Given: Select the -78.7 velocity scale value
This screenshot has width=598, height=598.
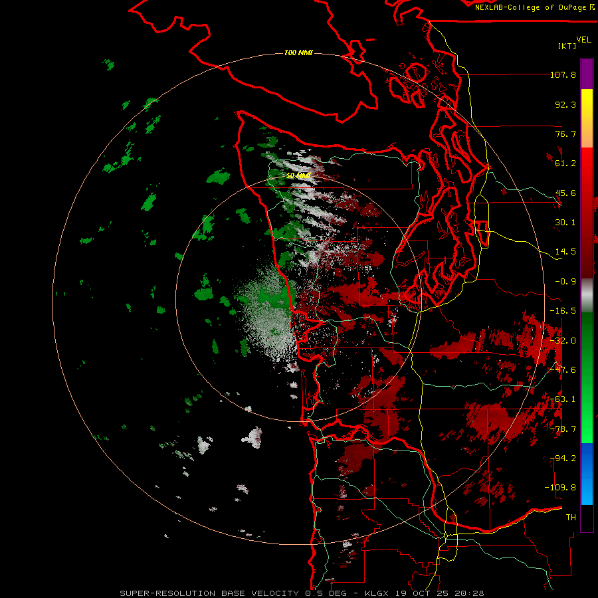Looking at the screenshot, I should pyautogui.click(x=563, y=429).
